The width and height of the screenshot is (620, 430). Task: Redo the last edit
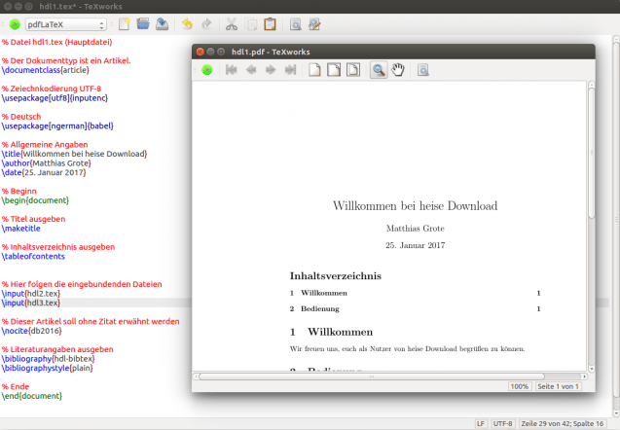(x=206, y=24)
